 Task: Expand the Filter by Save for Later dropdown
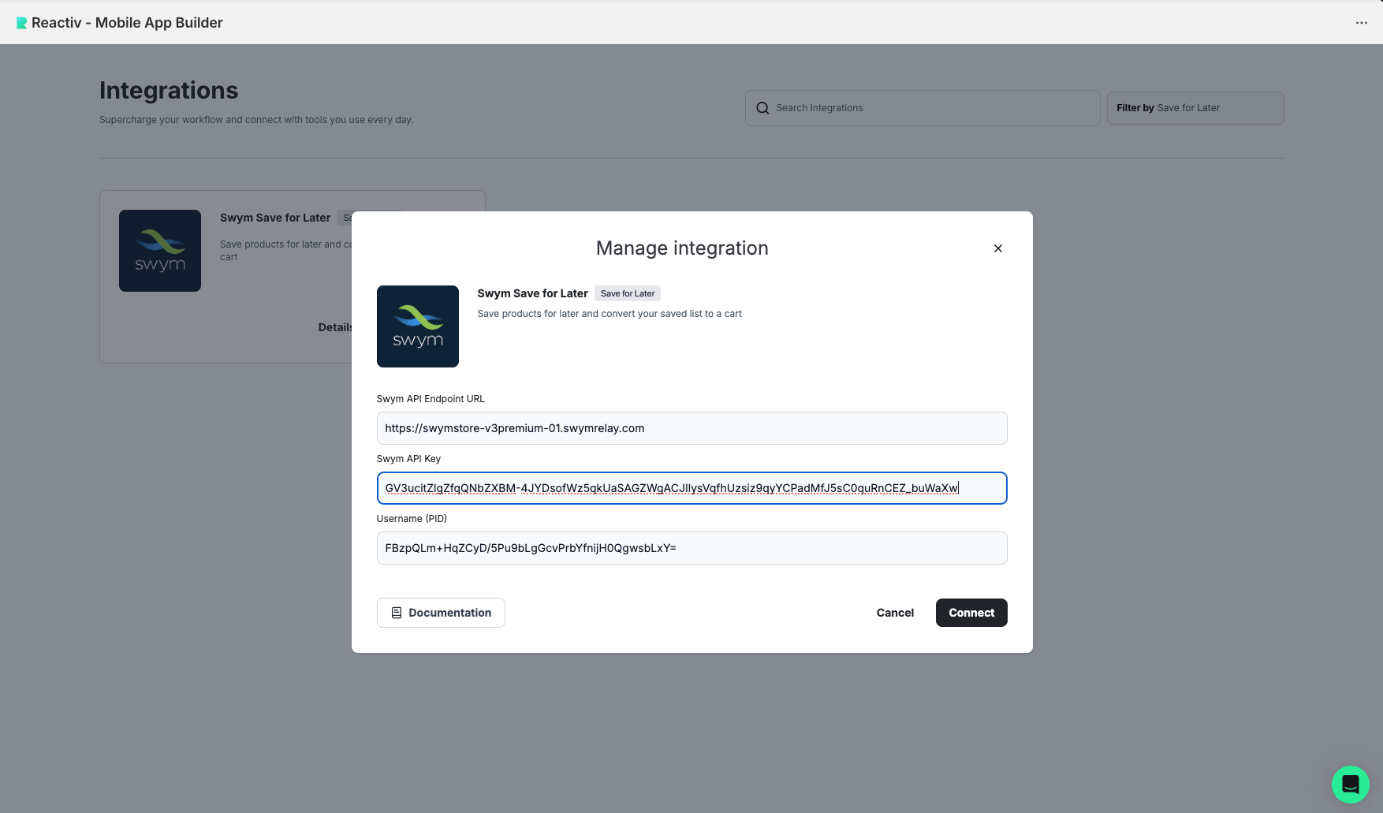pos(1195,108)
